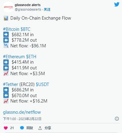Follow the account via 关注 button
The width and height of the screenshot is (122, 133).
47,9
